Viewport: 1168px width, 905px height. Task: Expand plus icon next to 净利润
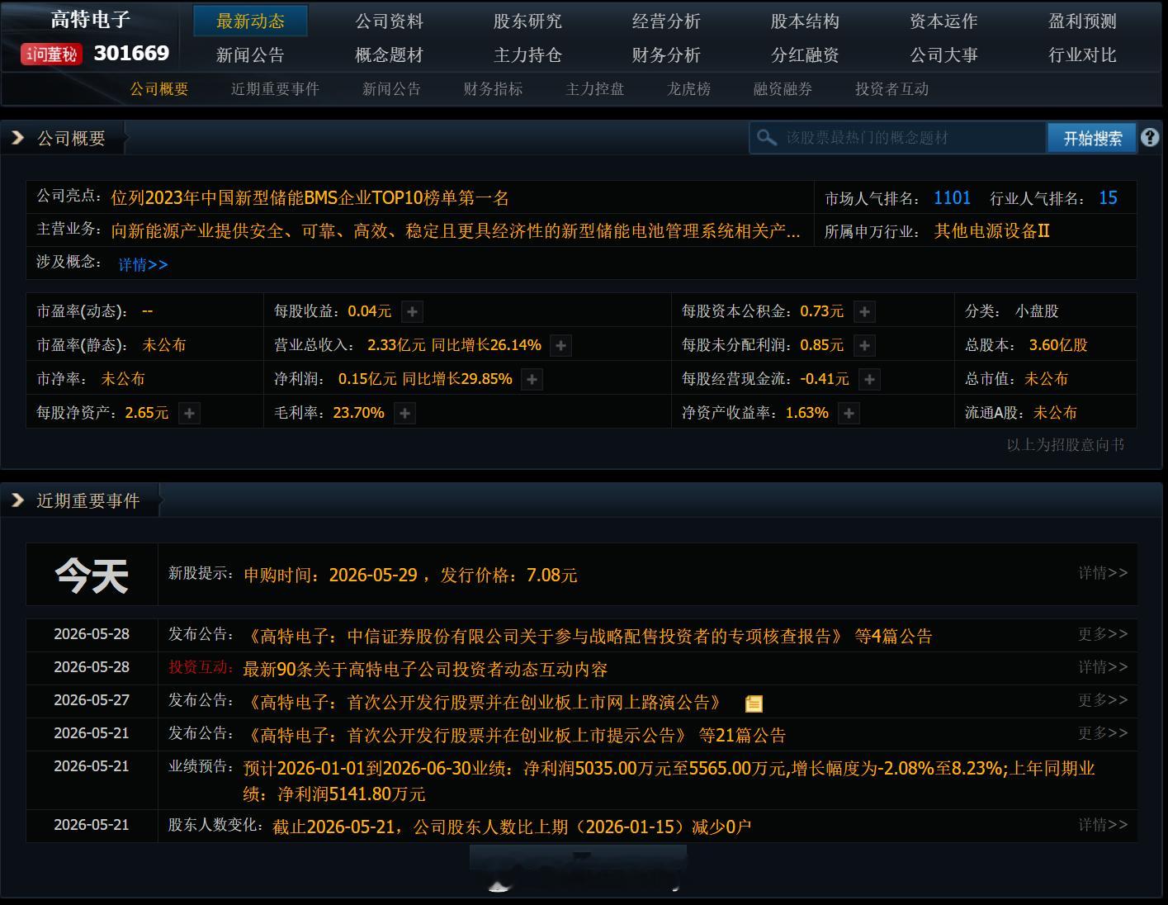532,379
